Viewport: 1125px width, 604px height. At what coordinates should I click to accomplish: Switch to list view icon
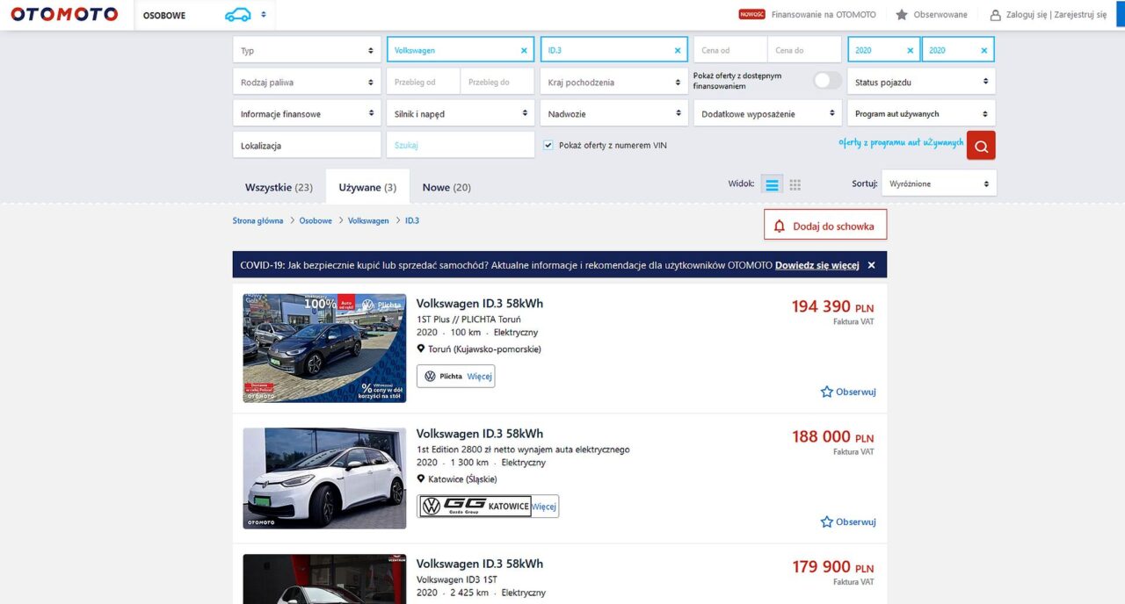point(772,184)
